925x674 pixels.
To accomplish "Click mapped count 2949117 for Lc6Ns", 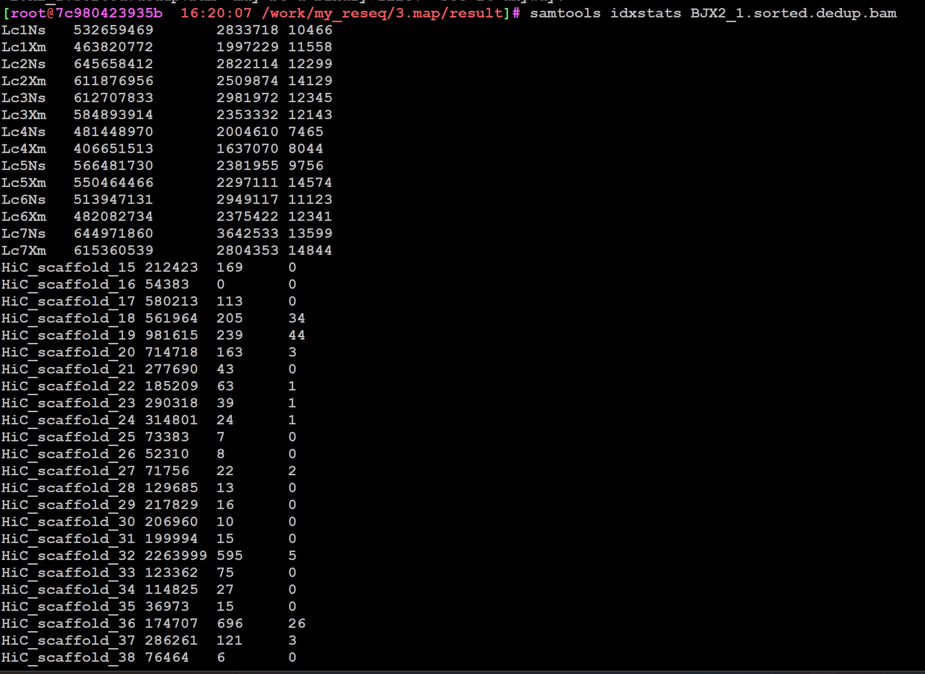I will coord(247,200).
